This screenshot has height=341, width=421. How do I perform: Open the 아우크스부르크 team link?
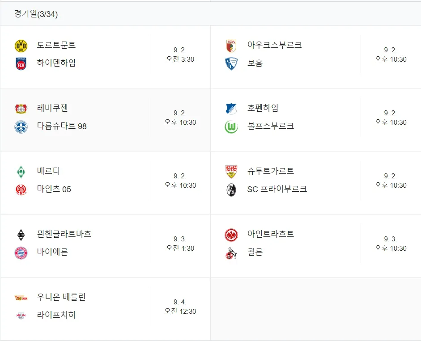point(274,45)
